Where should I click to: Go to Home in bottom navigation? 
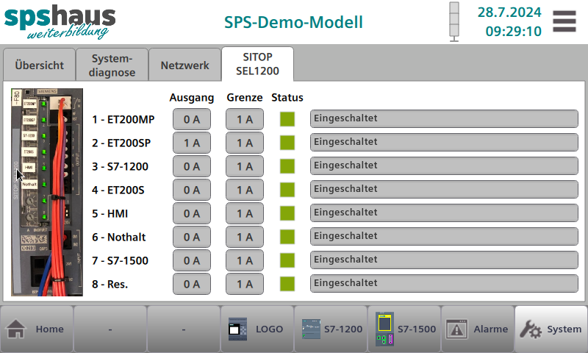click(x=37, y=329)
